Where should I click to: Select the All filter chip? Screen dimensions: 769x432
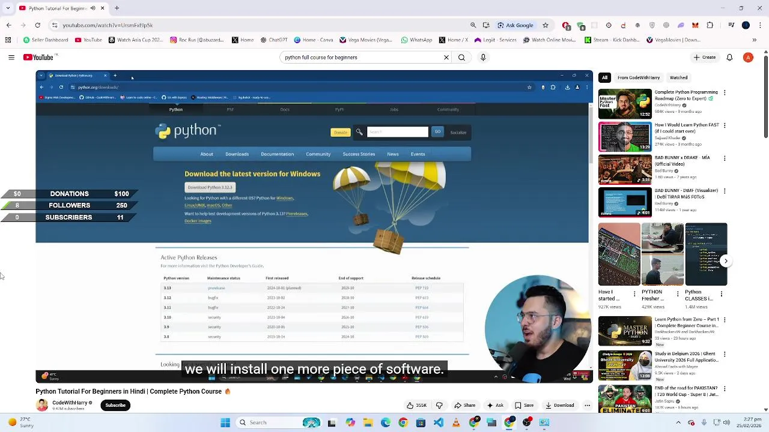coord(604,77)
